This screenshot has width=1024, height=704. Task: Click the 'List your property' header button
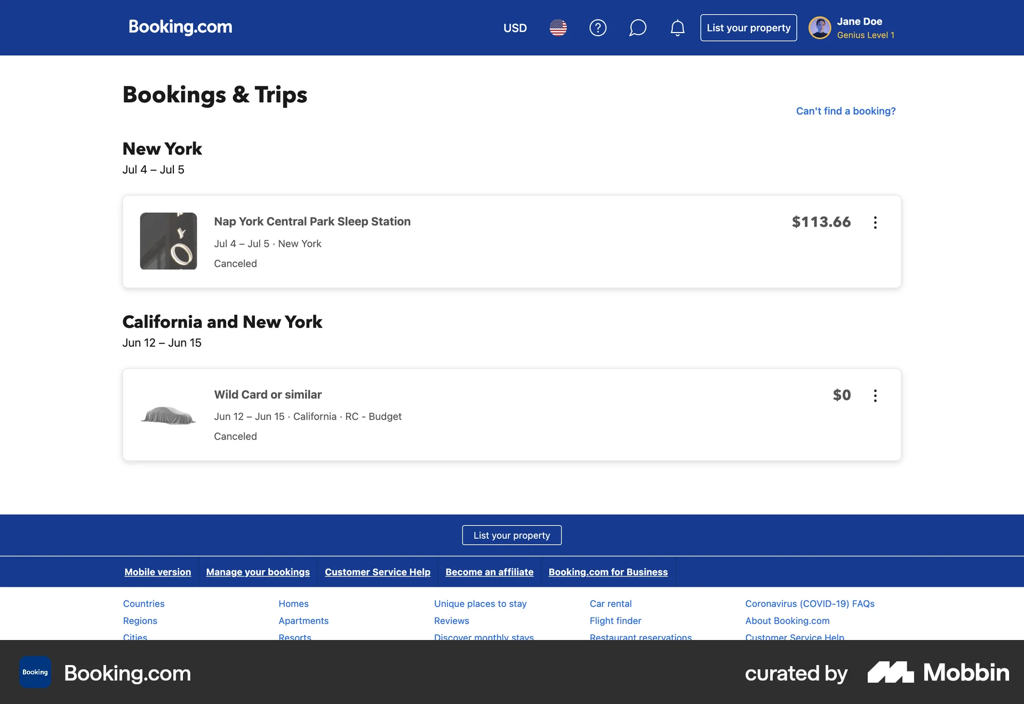(x=748, y=27)
